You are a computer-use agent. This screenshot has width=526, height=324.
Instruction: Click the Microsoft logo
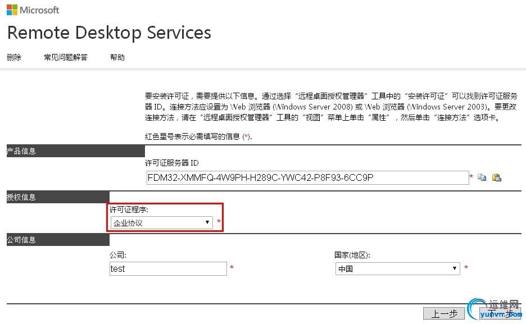click(x=33, y=10)
